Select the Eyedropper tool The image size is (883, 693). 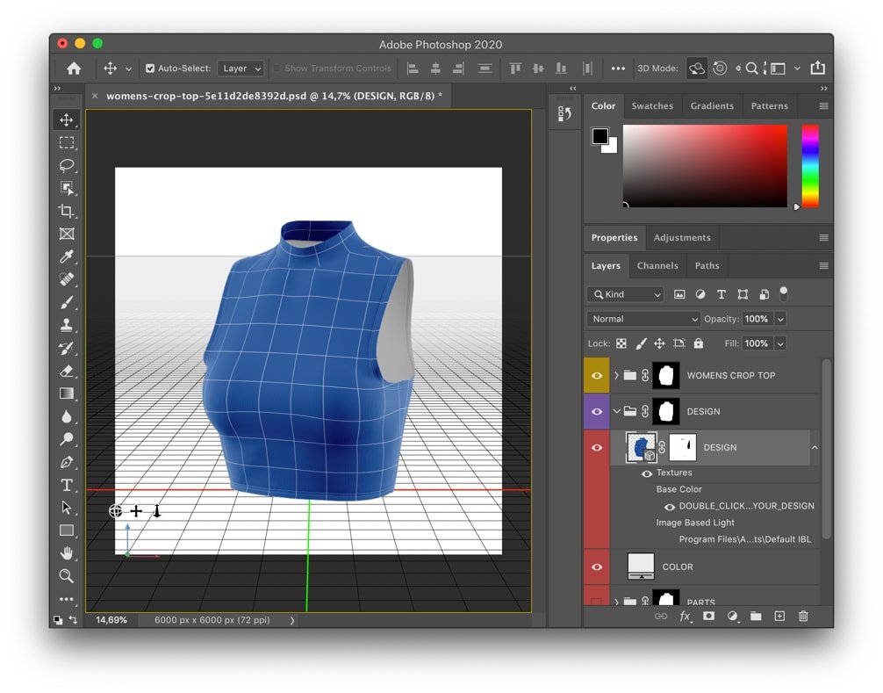pyautogui.click(x=67, y=256)
